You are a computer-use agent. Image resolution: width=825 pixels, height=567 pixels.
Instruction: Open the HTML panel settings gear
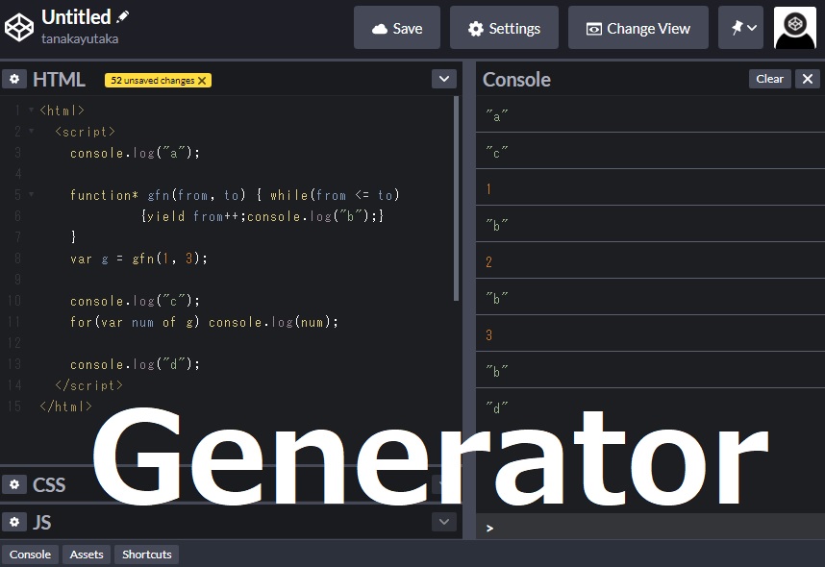pyautogui.click(x=13, y=79)
